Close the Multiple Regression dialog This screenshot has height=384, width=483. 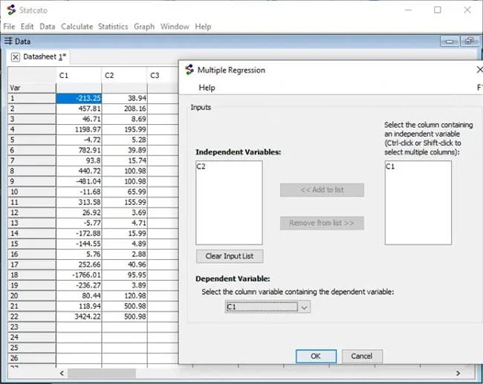(479, 70)
